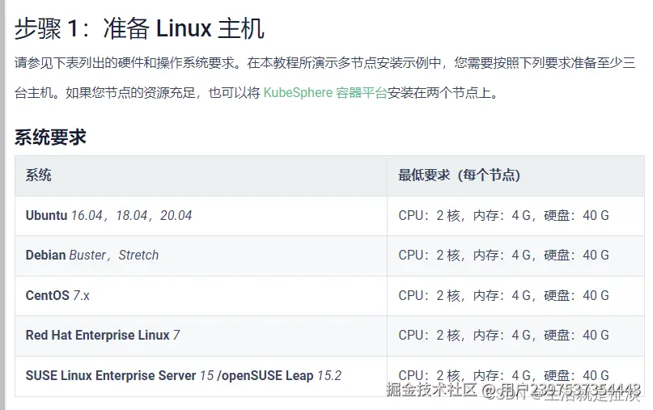This screenshot has width=653, height=410.
Task: Click the bold Ubuntu system name
Action: 47,215
